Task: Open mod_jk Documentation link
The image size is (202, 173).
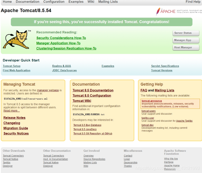Action: click(x=56, y=159)
